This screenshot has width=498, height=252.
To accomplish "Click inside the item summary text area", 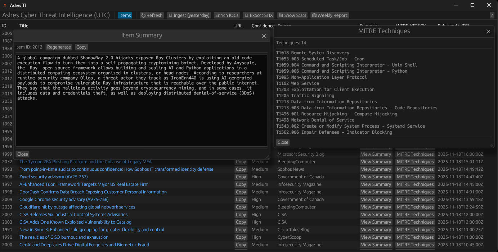I will pyautogui.click(x=142, y=119).
